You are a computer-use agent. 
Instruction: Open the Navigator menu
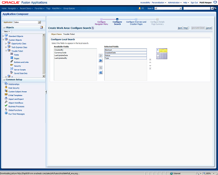click(x=13, y=8)
